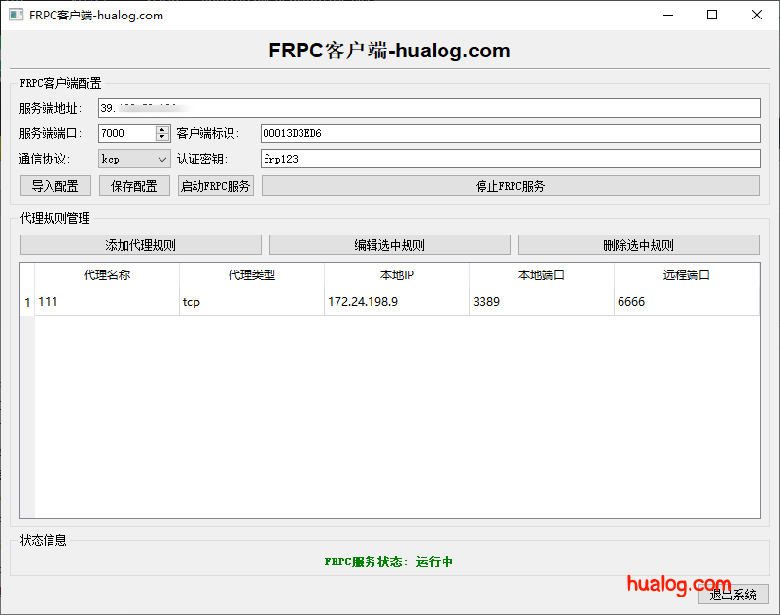Click the 本地IP column header
The width and height of the screenshot is (780, 615).
click(x=397, y=275)
